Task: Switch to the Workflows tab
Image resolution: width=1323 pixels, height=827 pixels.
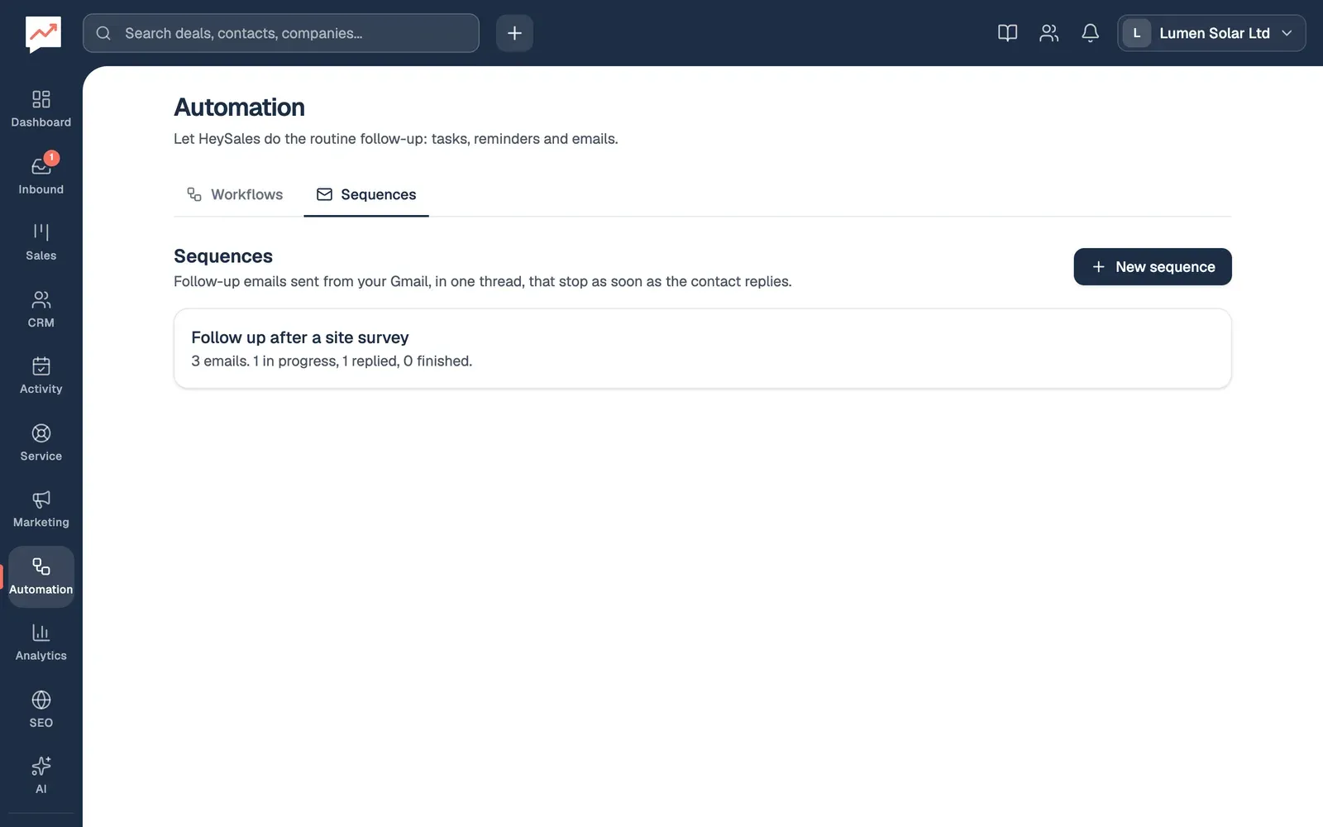Action: pyautogui.click(x=235, y=194)
